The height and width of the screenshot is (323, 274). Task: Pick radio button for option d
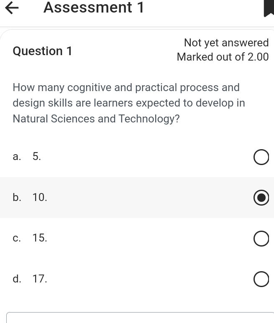pyautogui.click(x=261, y=280)
